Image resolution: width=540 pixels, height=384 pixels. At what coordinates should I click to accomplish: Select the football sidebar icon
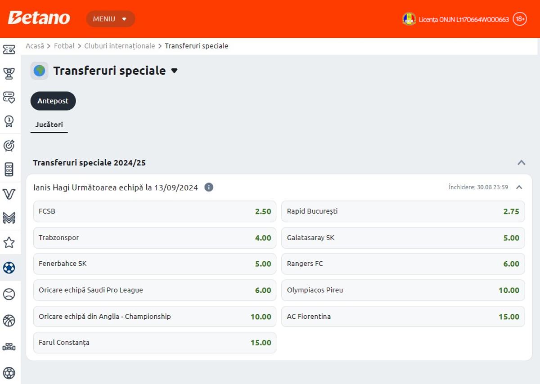click(x=9, y=268)
